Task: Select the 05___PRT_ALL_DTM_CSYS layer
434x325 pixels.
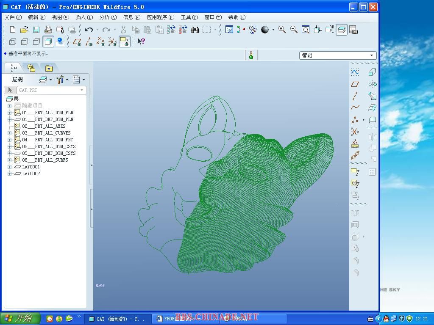Action: [49, 146]
